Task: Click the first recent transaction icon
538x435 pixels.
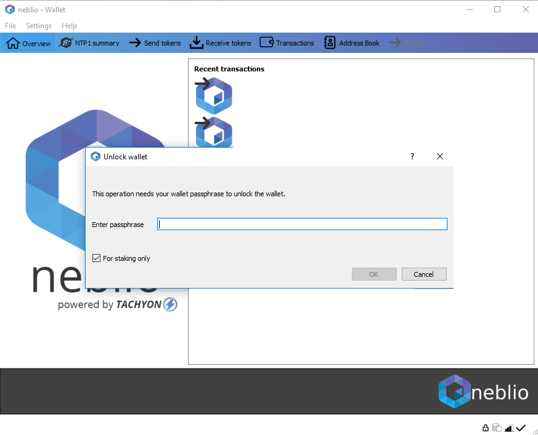Action: tap(213, 95)
